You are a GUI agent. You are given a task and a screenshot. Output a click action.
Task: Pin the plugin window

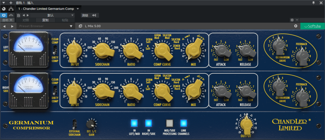click(314, 3)
